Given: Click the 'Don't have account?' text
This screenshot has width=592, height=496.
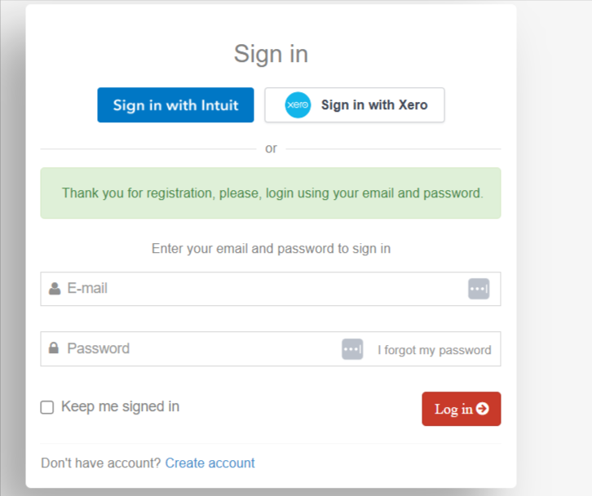Looking at the screenshot, I should click(101, 463).
